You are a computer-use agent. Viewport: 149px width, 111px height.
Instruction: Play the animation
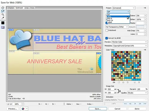click(x=135, y=104)
